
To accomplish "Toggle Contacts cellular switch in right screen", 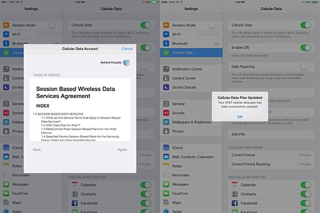I will point(306,194).
